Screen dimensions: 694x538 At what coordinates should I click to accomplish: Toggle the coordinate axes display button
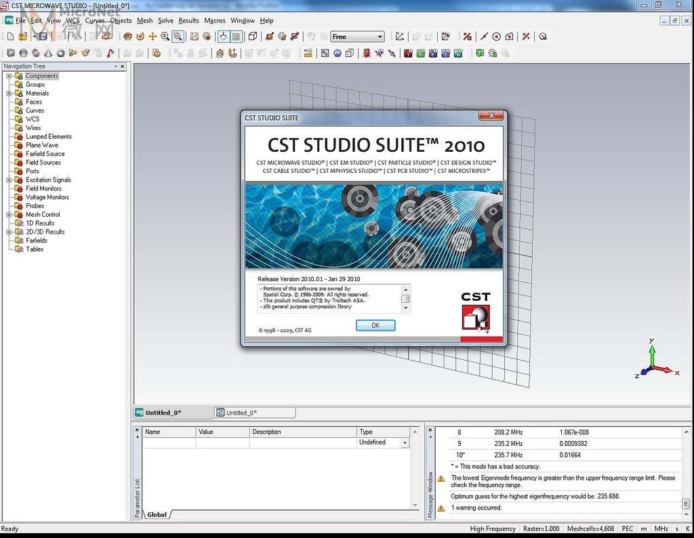(x=224, y=37)
